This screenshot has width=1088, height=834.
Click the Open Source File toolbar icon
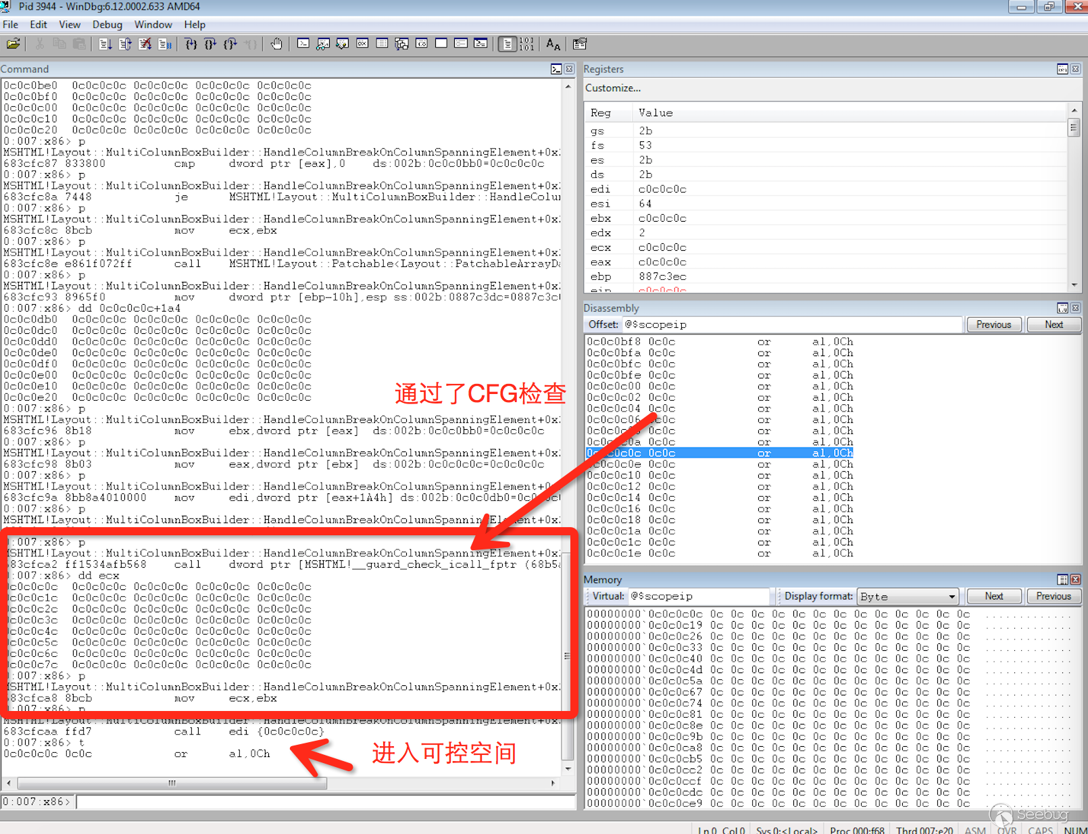(x=13, y=44)
